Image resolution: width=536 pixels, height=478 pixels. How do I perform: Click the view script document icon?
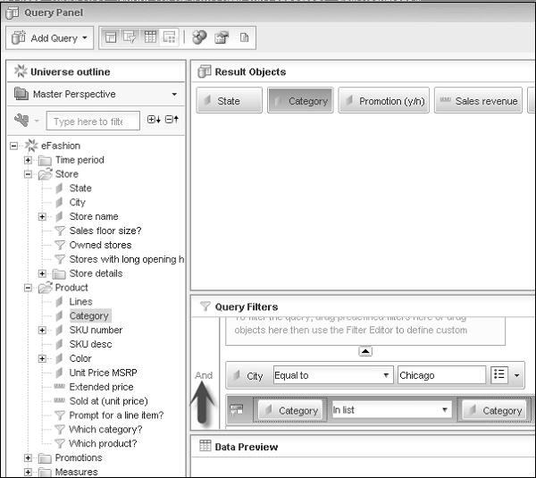244,38
